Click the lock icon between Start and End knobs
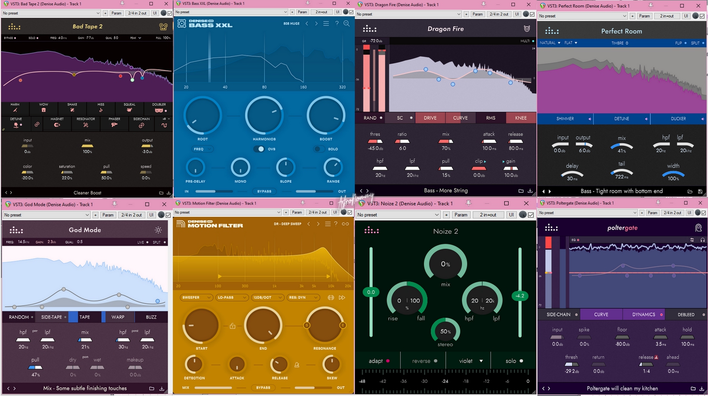Viewport: 708px width, 396px height. tap(232, 326)
